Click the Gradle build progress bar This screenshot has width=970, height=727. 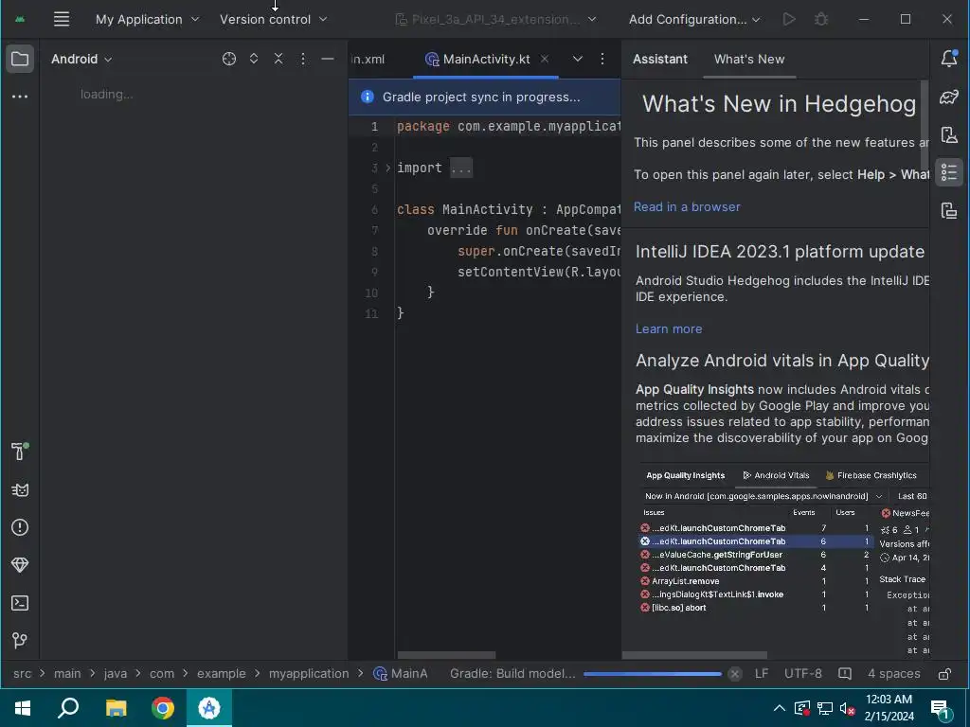tap(653, 674)
